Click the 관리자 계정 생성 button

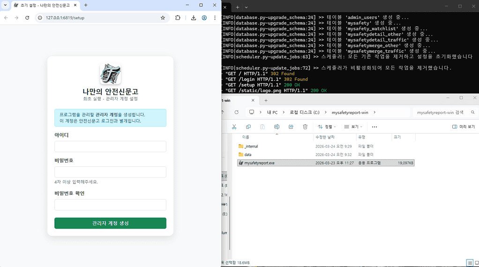coord(110,223)
